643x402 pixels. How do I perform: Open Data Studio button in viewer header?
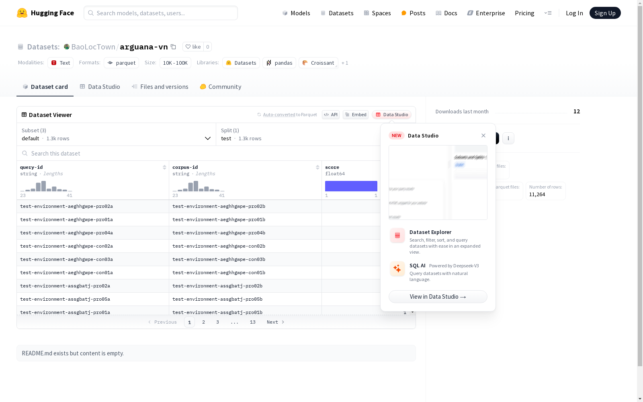392,115
